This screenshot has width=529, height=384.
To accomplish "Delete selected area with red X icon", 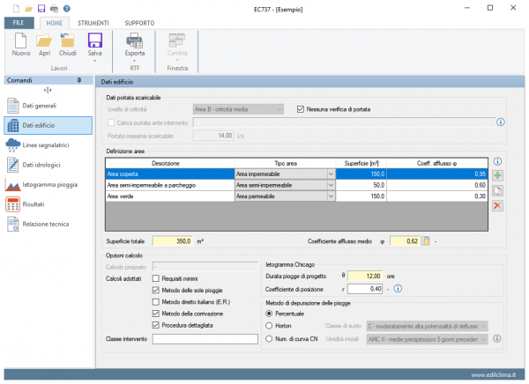I will coord(498,205).
